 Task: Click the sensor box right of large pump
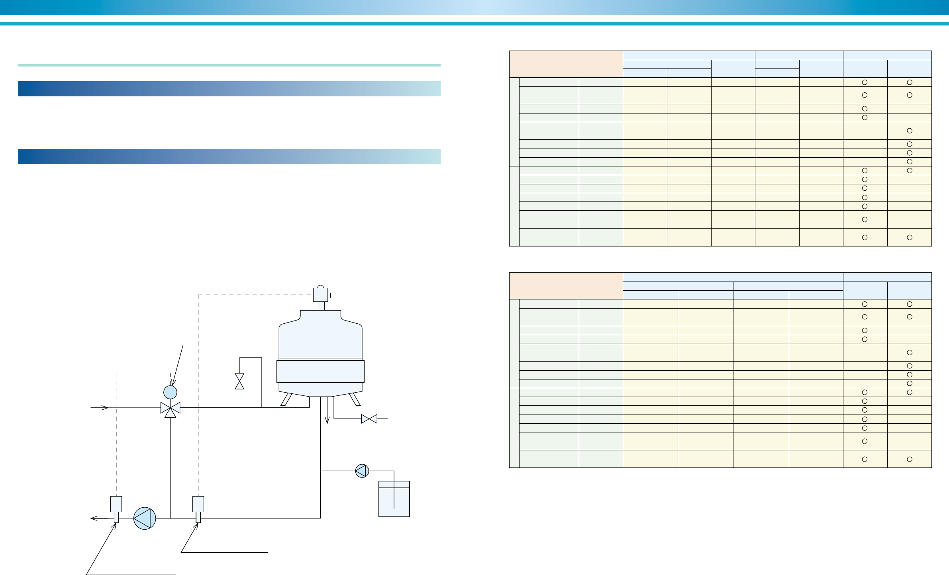(x=198, y=504)
